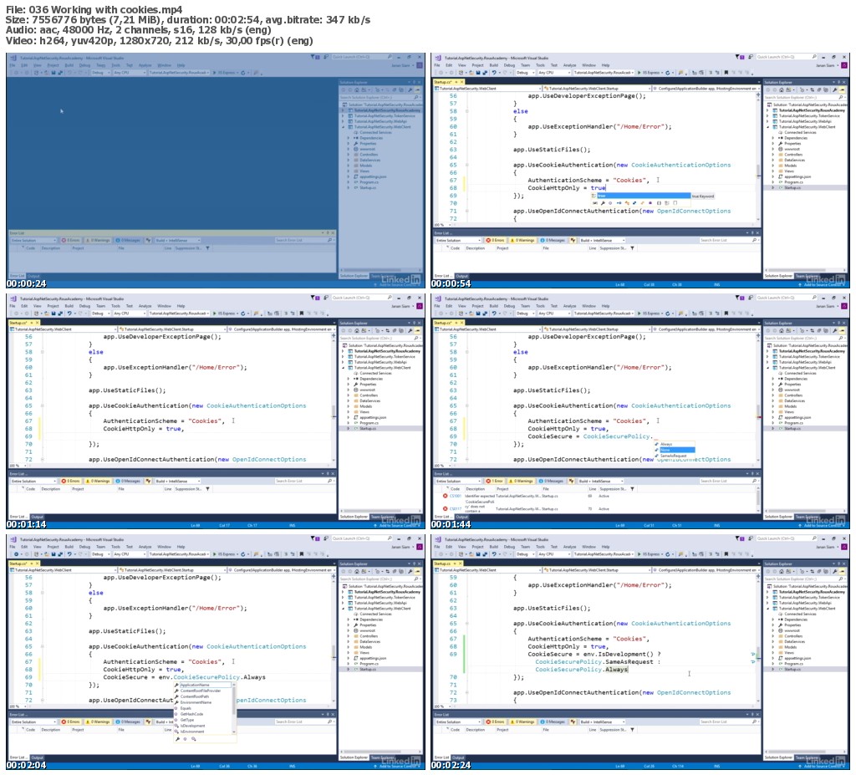Open Properties wrench in 00:00:54 Solution Explorer toolbar
This screenshot has height=775, width=856.
point(836,89)
